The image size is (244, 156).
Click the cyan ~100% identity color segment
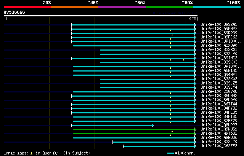[217, 7]
